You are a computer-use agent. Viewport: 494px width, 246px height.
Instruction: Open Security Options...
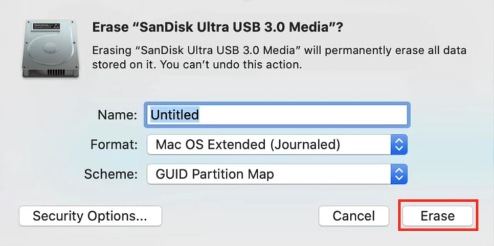pyautogui.click(x=91, y=216)
